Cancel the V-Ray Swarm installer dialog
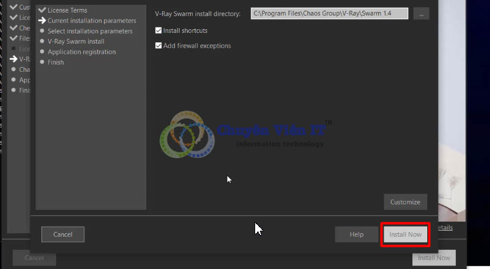 pos(63,234)
